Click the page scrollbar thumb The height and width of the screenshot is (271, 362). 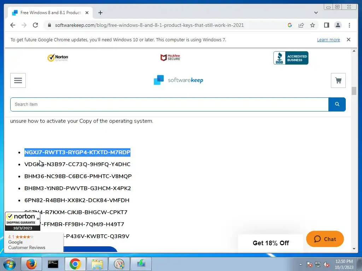(354, 91)
